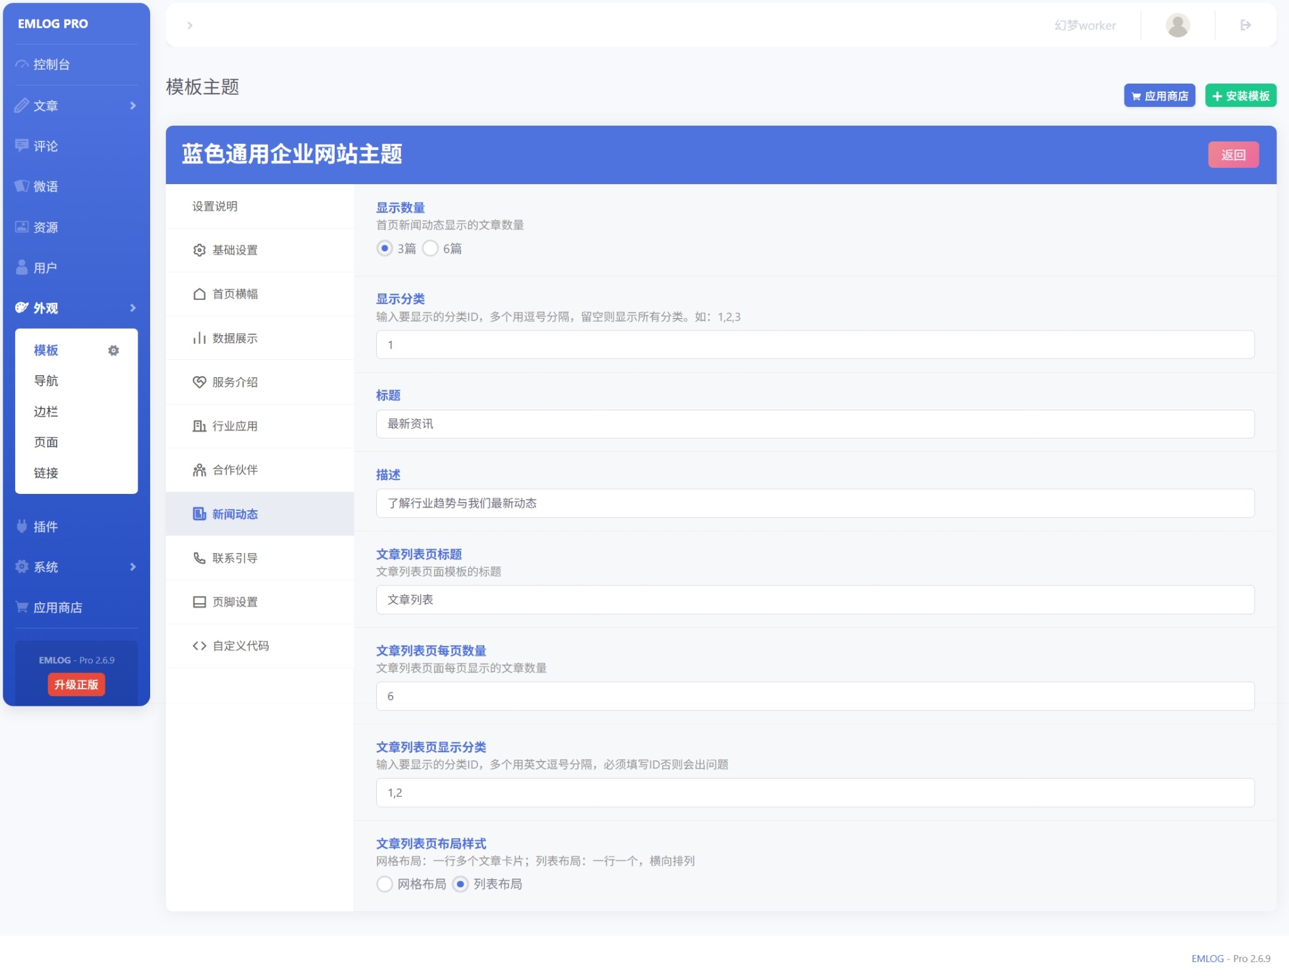Switch to the 页脚设置 tab

tap(234, 602)
